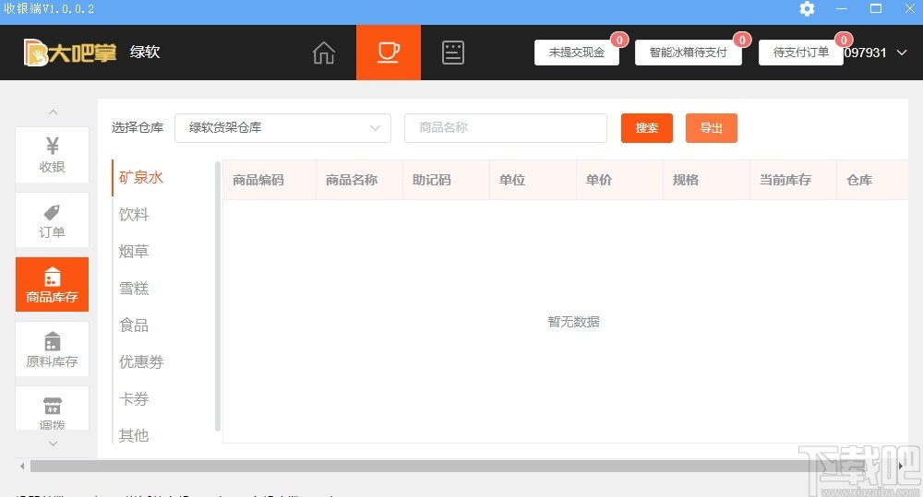923x497 pixels.
Task: Open the home page icon
Action: [323, 53]
